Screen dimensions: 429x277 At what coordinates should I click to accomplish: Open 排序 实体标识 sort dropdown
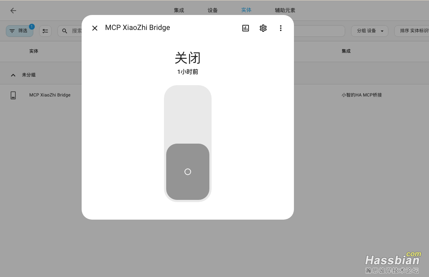point(412,31)
